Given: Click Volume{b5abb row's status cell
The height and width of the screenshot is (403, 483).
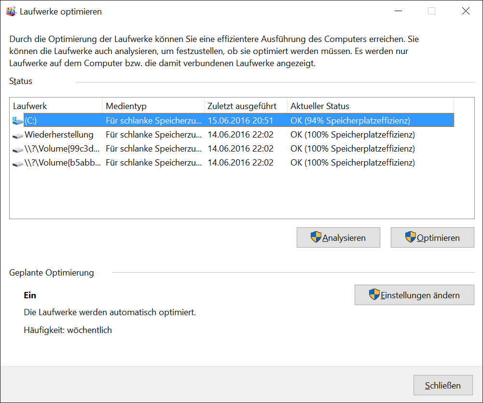Looking at the screenshot, I should 353,162.
